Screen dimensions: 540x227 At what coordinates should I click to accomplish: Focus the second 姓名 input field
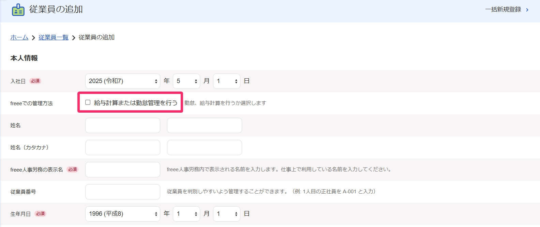coord(205,125)
